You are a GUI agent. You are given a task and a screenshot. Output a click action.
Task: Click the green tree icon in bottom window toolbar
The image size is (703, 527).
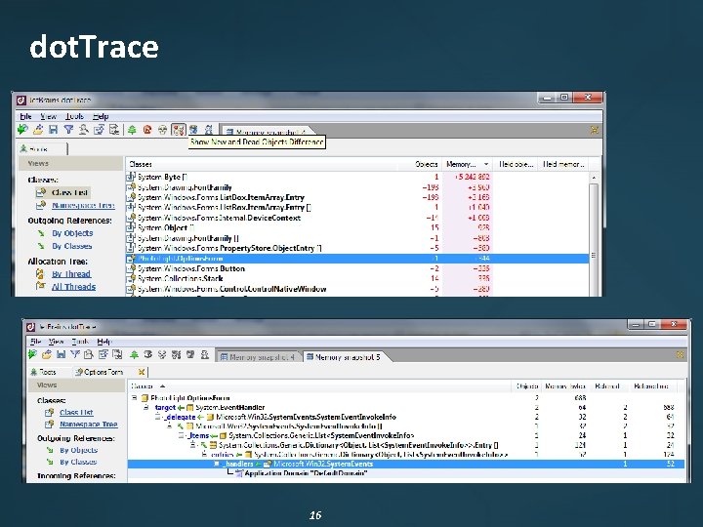(134, 355)
